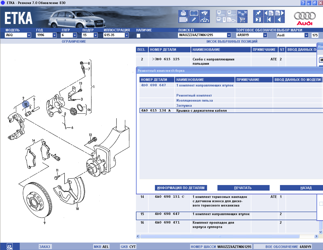Select highlighted callout 15 in the diagram

26,104
